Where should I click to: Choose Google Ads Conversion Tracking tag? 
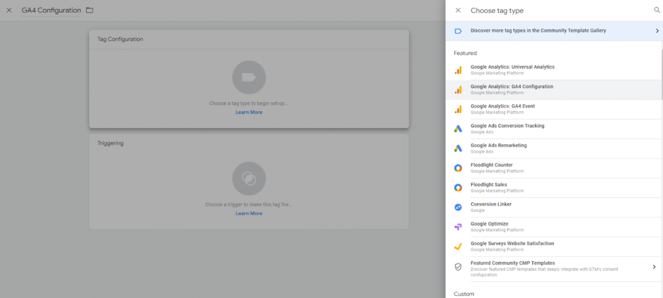(x=554, y=129)
